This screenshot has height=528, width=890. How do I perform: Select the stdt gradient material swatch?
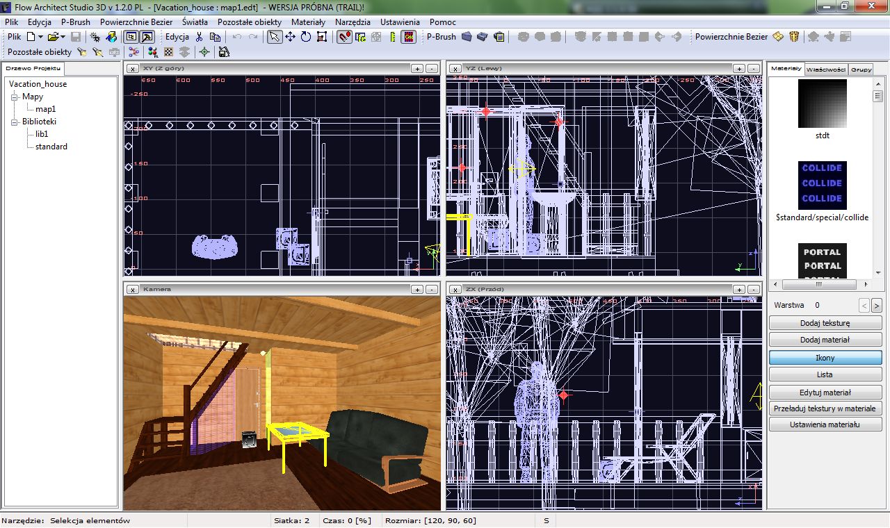click(823, 104)
